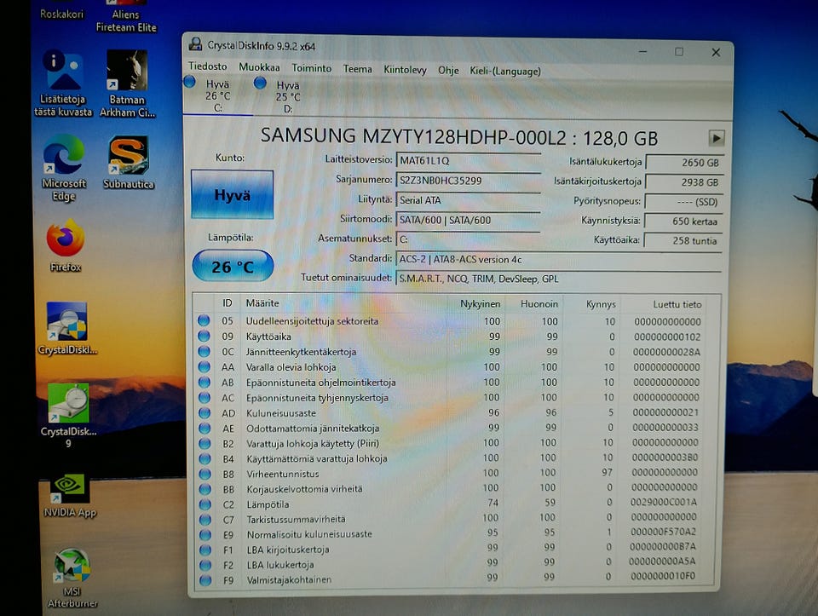
Task: Select the LBA kirjoituskertoja row
Action: 452,549
